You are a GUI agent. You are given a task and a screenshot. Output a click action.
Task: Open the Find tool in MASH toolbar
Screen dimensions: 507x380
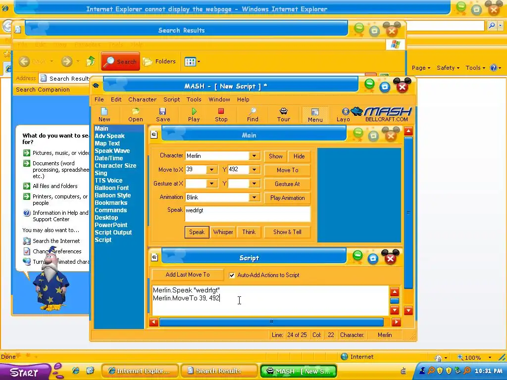point(253,115)
